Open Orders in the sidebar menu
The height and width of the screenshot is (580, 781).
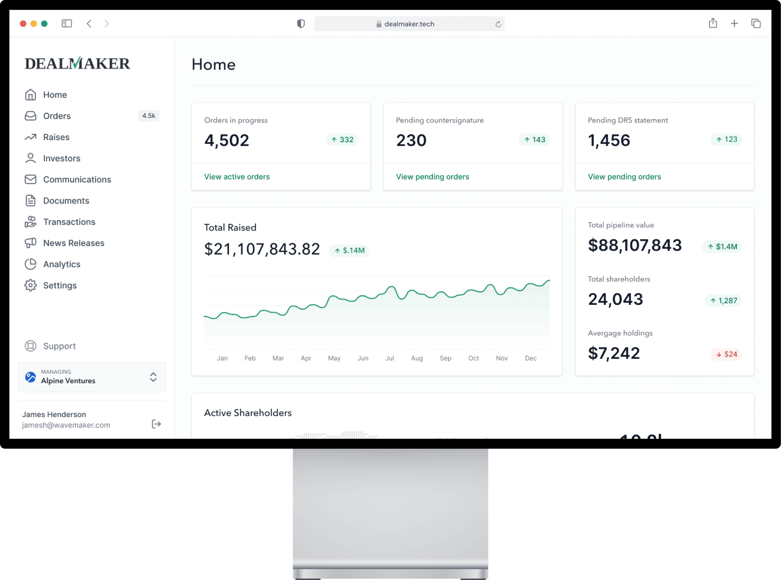pos(57,116)
